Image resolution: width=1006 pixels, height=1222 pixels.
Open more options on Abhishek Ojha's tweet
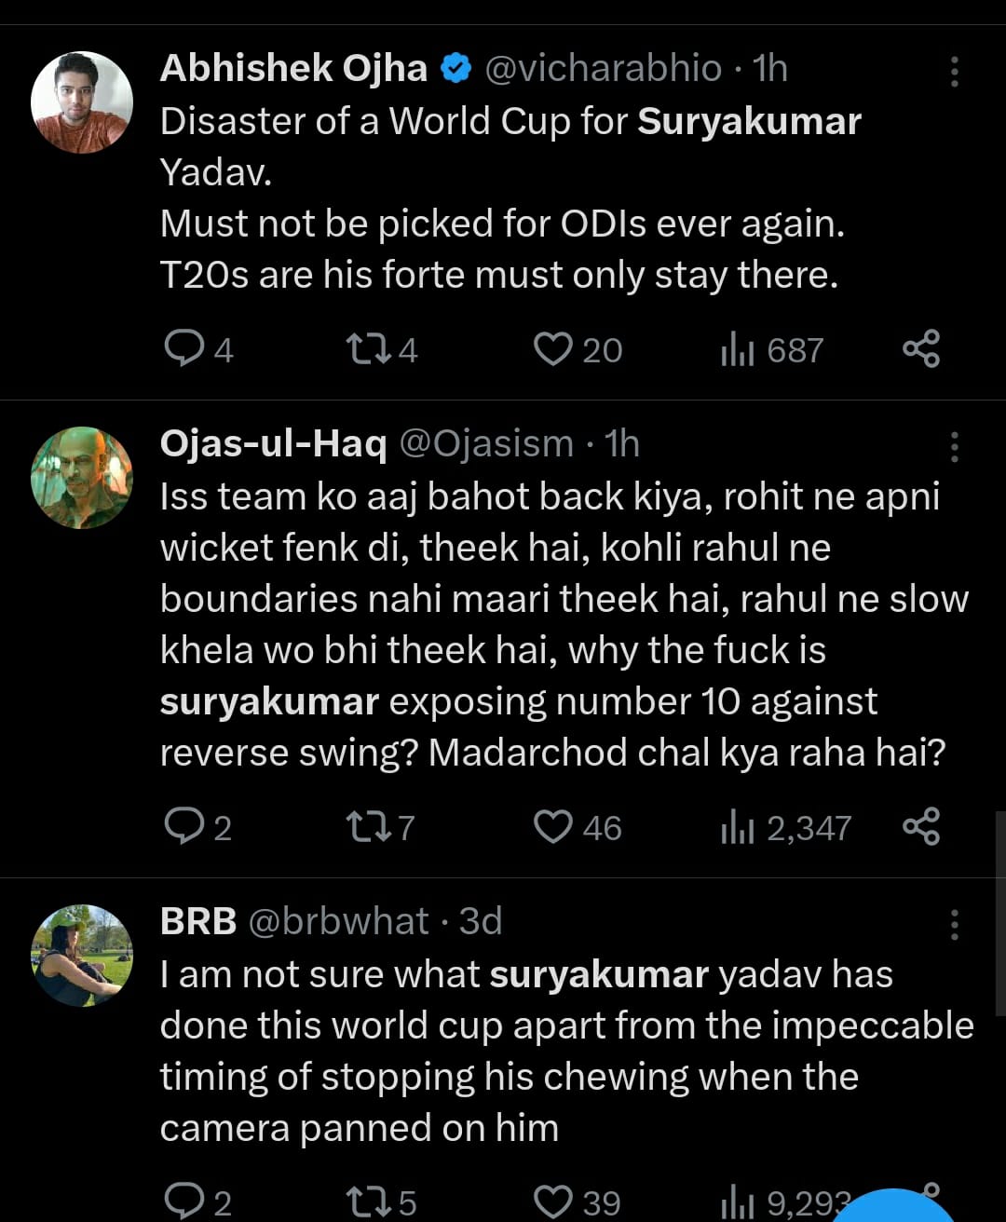[x=954, y=72]
